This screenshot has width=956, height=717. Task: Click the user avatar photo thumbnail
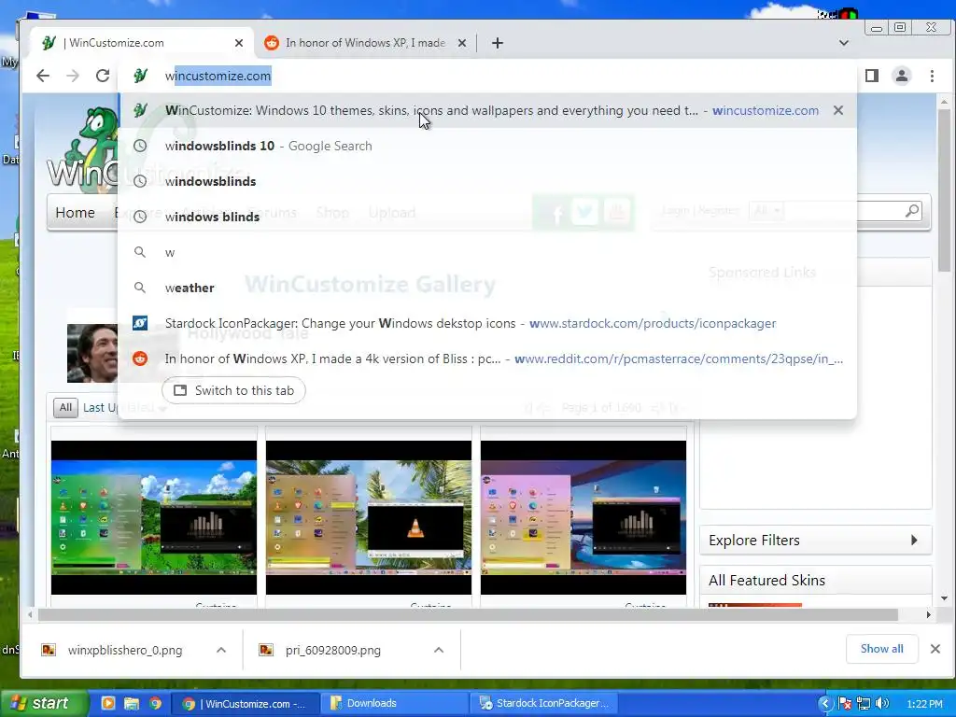pos(92,353)
